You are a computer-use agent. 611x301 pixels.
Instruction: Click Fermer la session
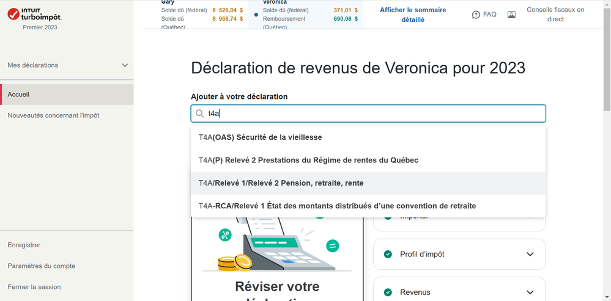[34, 287]
